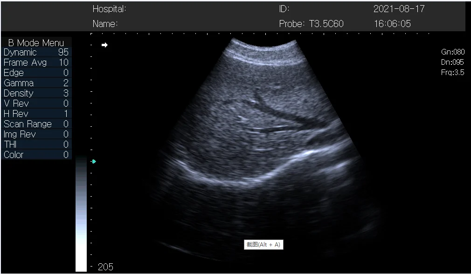Select the Gamma menu item
Screen dimensions: 471x274
click(x=36, y=83)
